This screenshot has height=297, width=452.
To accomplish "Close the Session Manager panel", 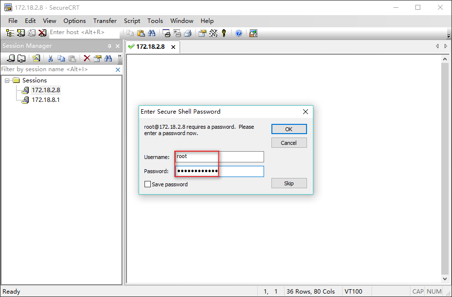I will (x=118, y=46).
